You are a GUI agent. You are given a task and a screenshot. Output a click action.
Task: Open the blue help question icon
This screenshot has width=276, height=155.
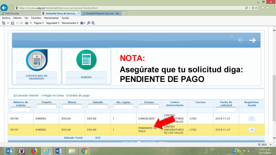tap(82, 23)
